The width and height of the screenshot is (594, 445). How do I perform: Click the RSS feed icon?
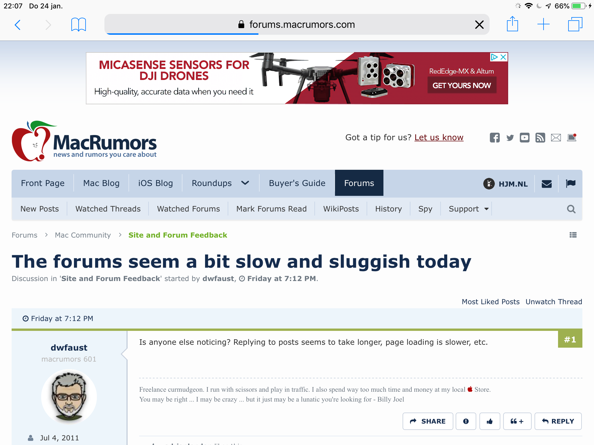540,138
